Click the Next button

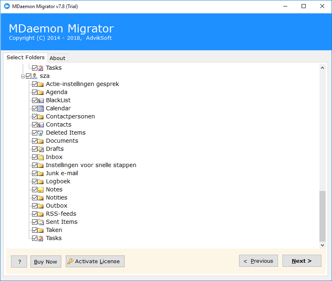pos(302,261)
